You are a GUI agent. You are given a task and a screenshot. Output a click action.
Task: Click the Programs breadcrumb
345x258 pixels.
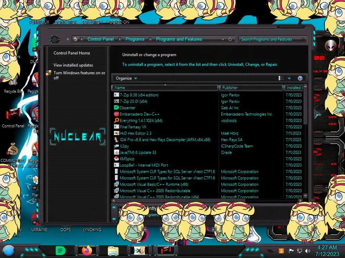tap(135, 39)
